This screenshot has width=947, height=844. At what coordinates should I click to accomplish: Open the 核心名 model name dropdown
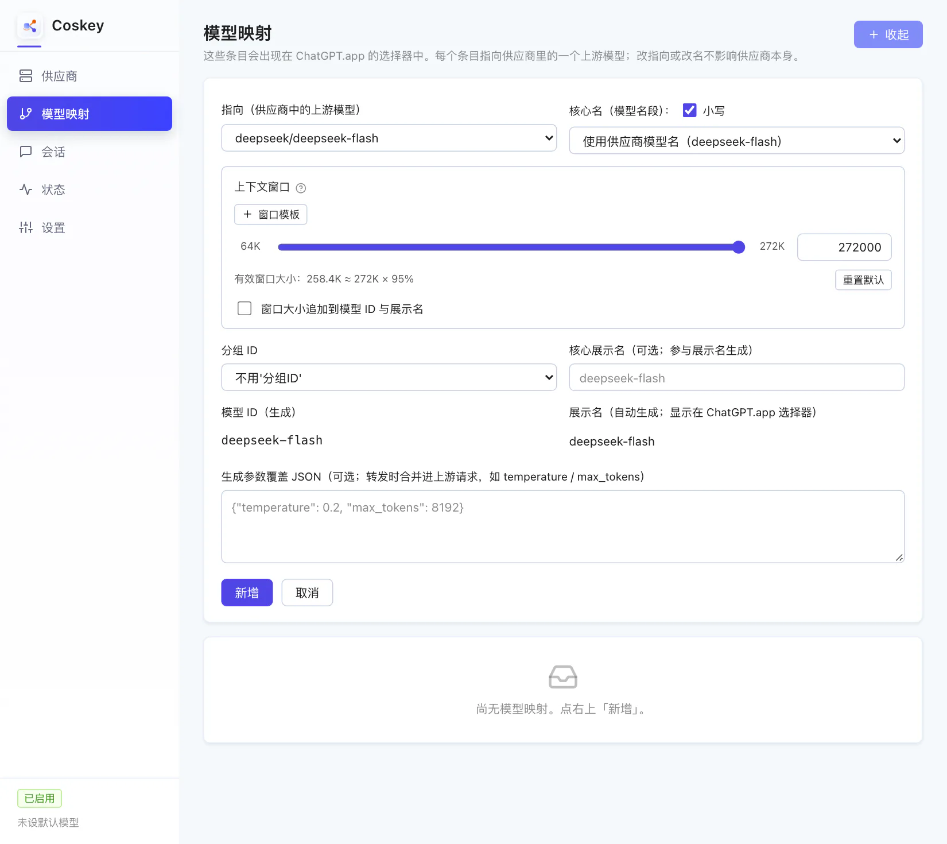(736, 141)
